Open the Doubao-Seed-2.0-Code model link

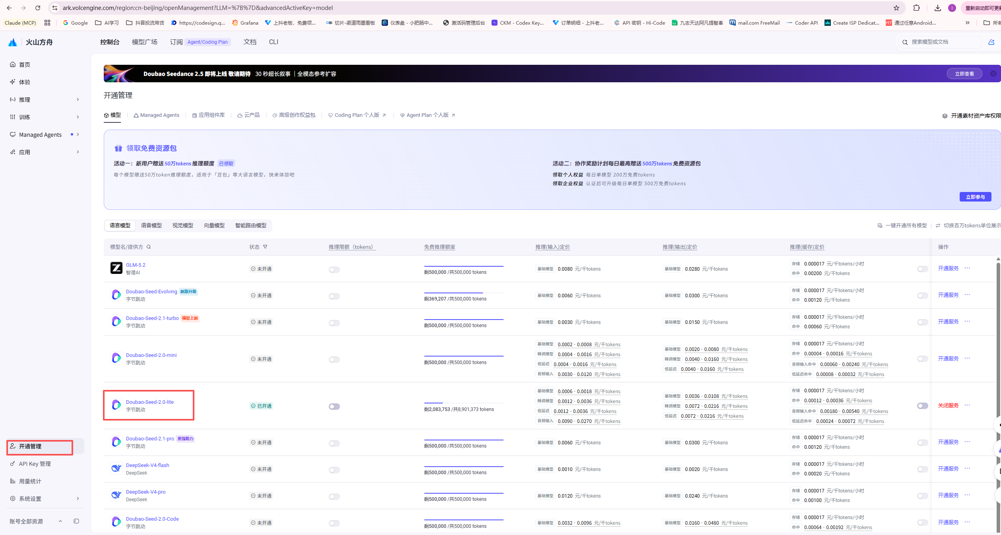pos(152,519)
